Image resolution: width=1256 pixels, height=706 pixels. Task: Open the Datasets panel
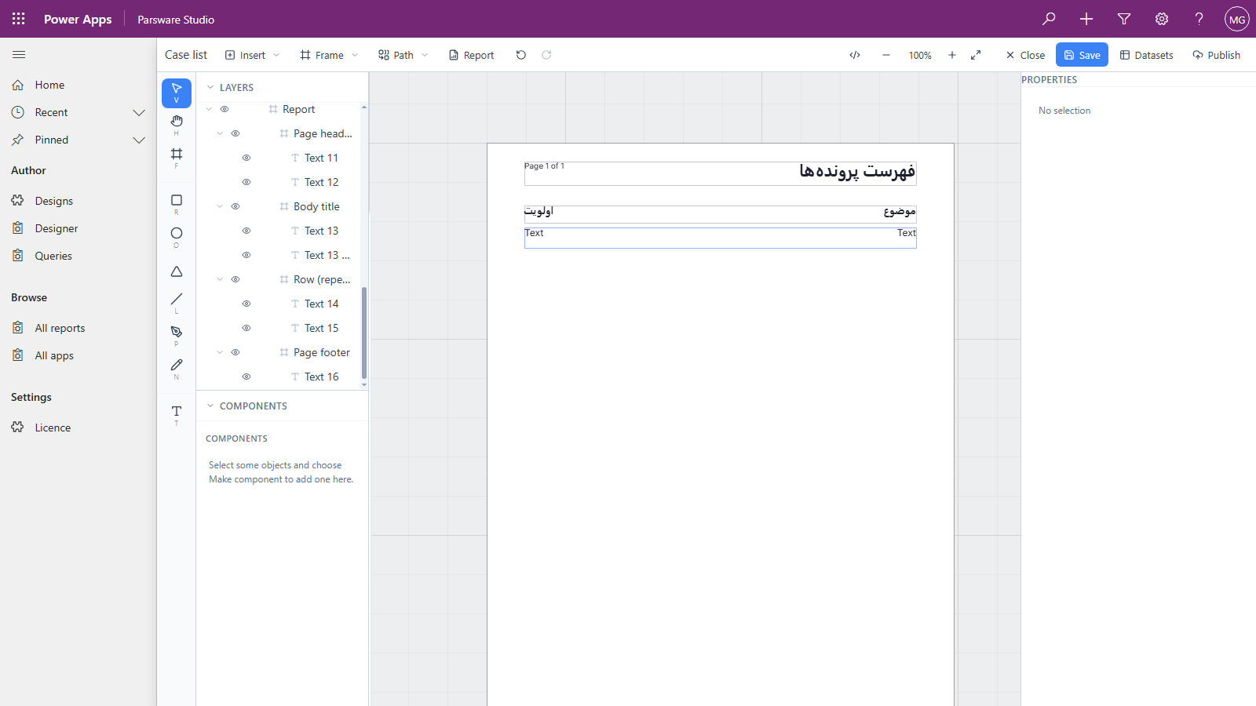pos(1146,55)
